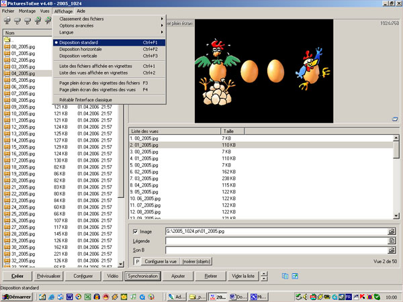Click the second blue layout icon beside stepper
Screen dimensions: 403x302
pyautogui.click(x=295, y=276)
